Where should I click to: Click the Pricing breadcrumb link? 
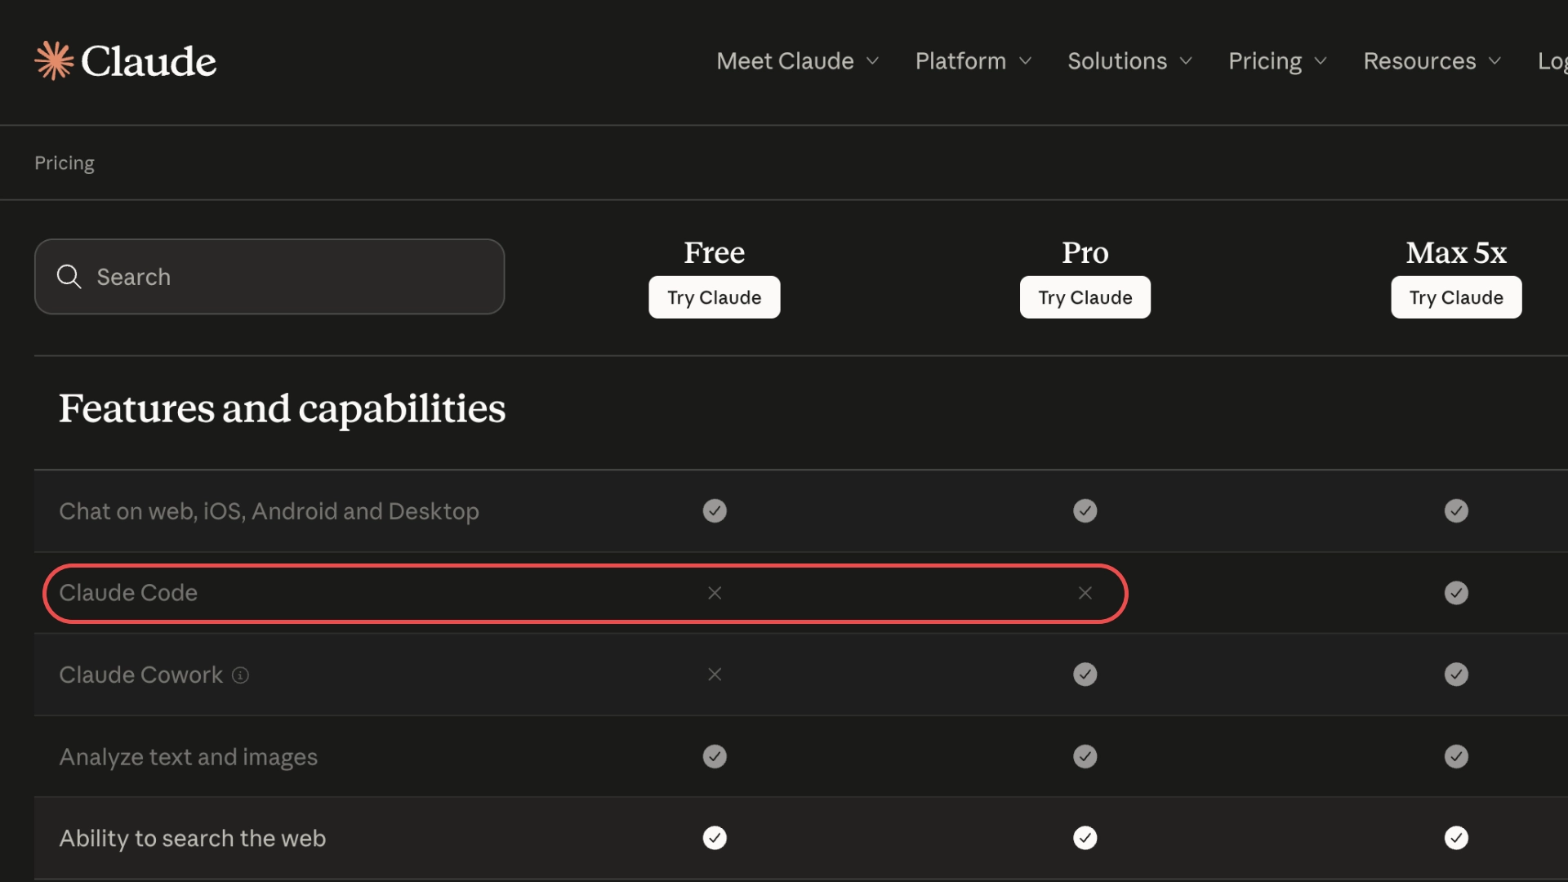(x=65, y=163)
